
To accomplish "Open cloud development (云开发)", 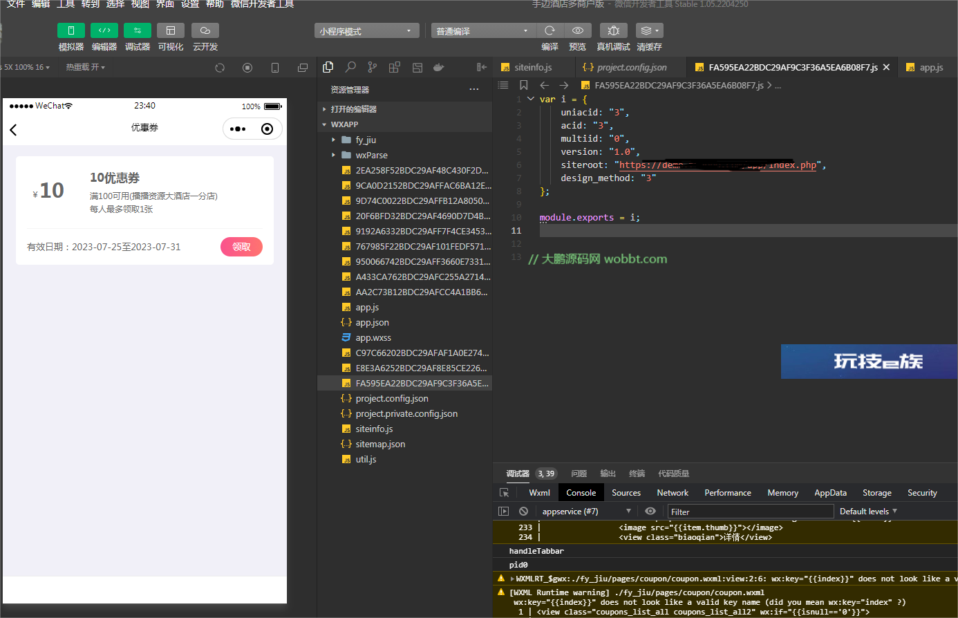I will 205,30.
